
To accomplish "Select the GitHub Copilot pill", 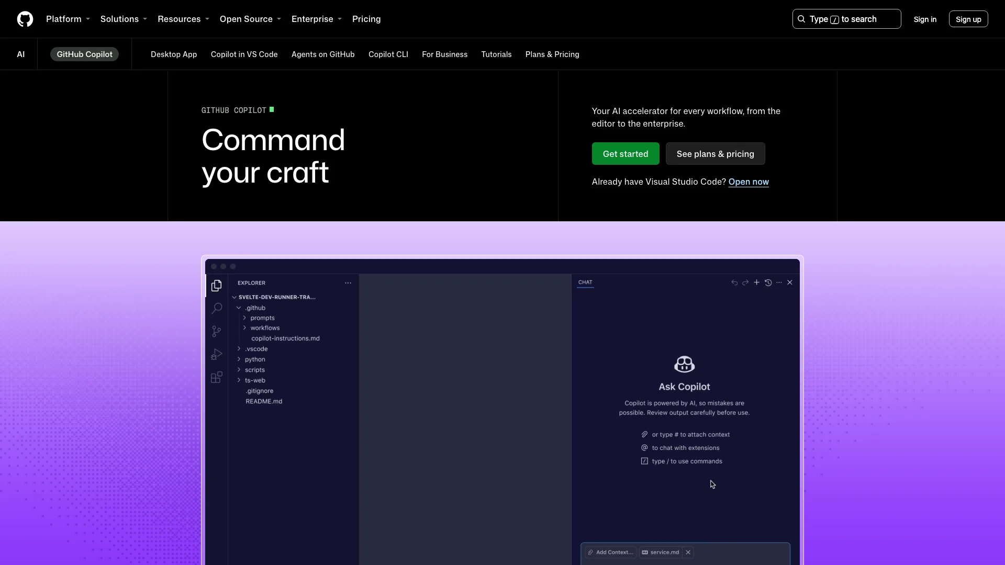I will pos(84,54).
